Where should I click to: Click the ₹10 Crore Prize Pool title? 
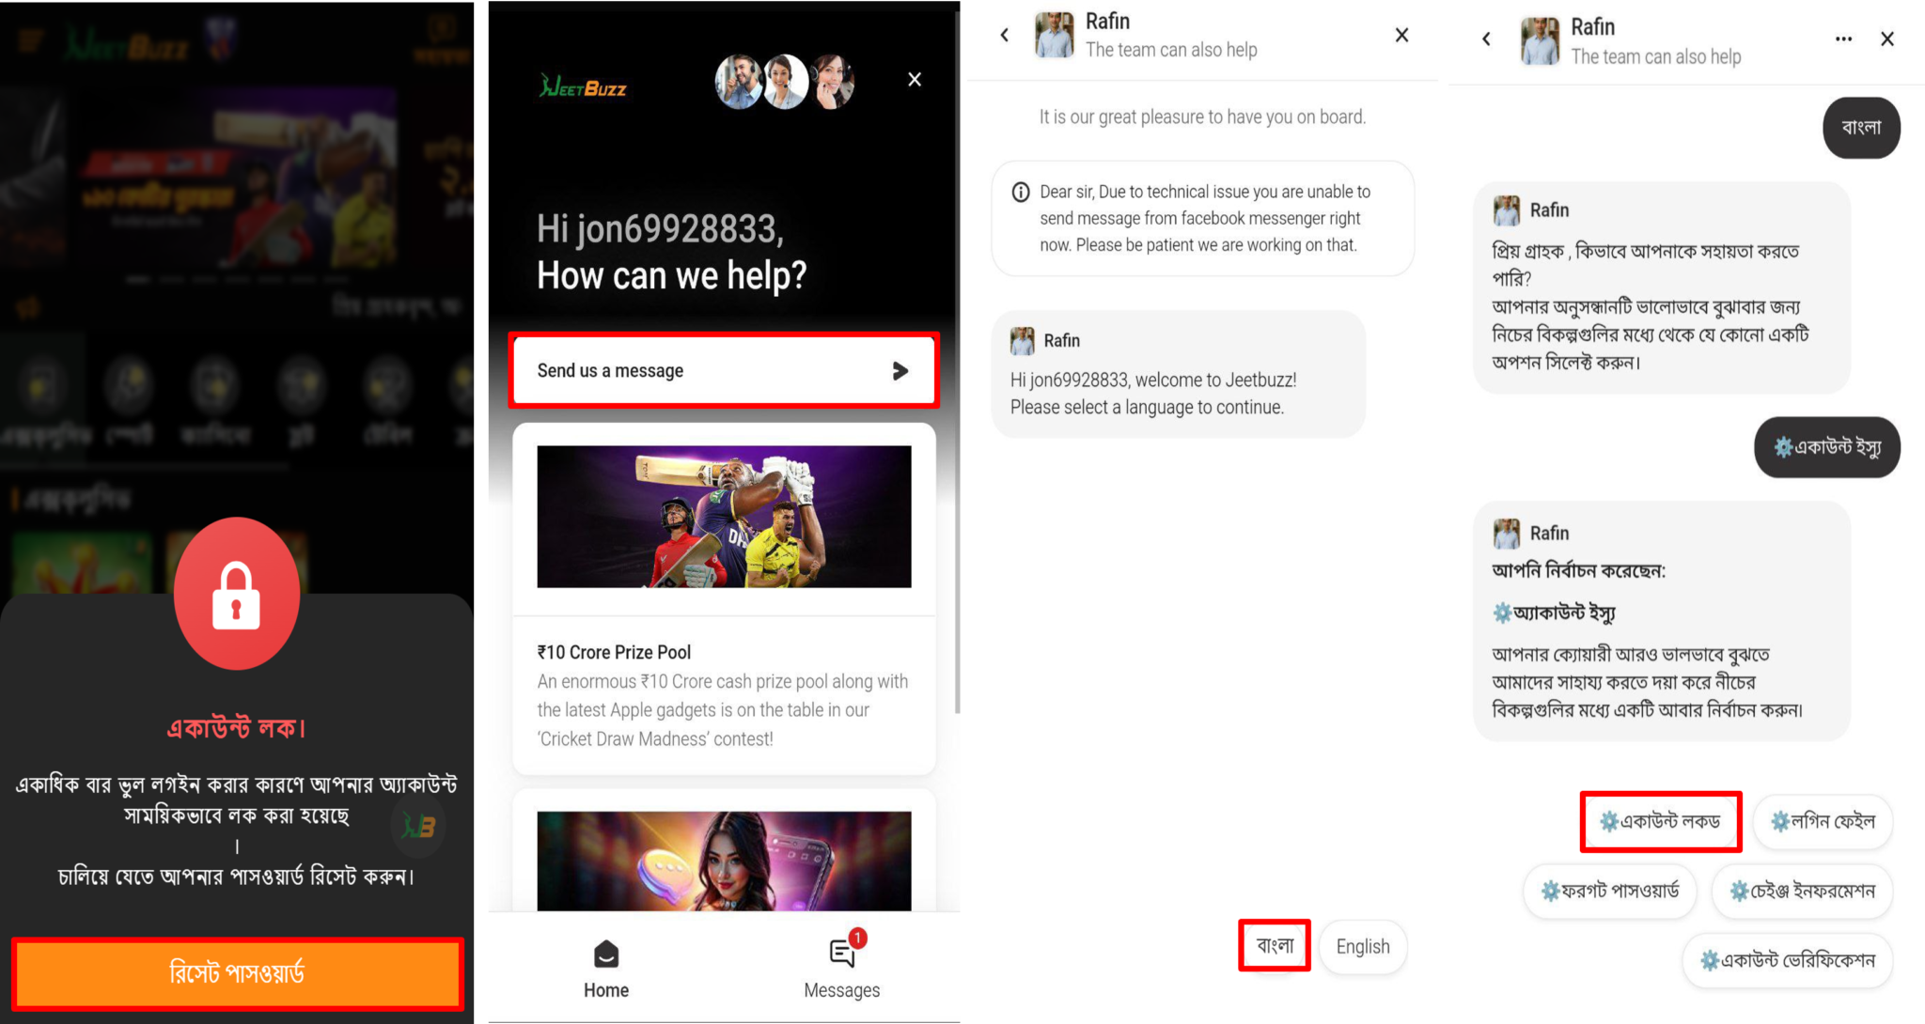tap(614, 652)
